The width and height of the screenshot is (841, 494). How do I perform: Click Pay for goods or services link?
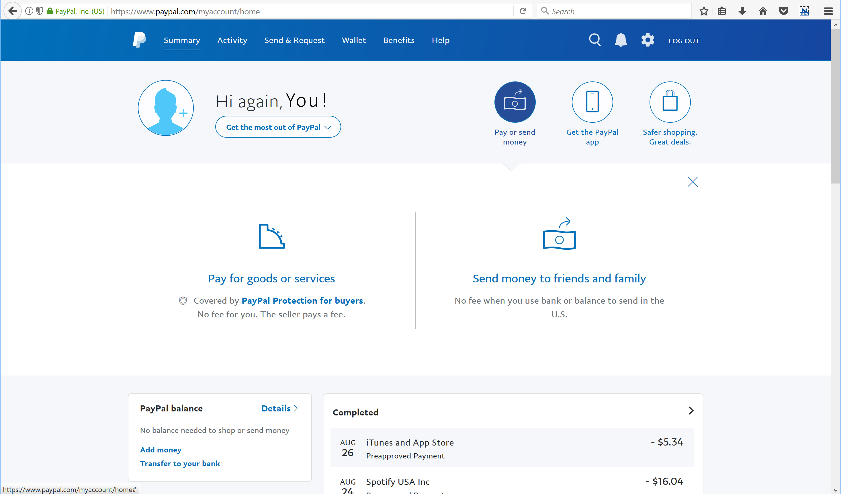(271, 278)
